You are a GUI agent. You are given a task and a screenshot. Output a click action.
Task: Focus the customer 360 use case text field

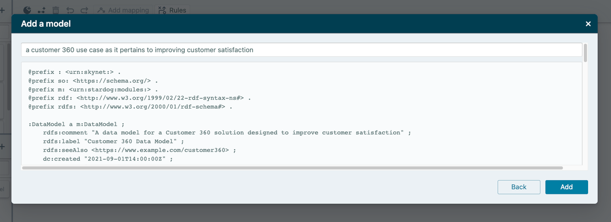(x=301, y=50)
